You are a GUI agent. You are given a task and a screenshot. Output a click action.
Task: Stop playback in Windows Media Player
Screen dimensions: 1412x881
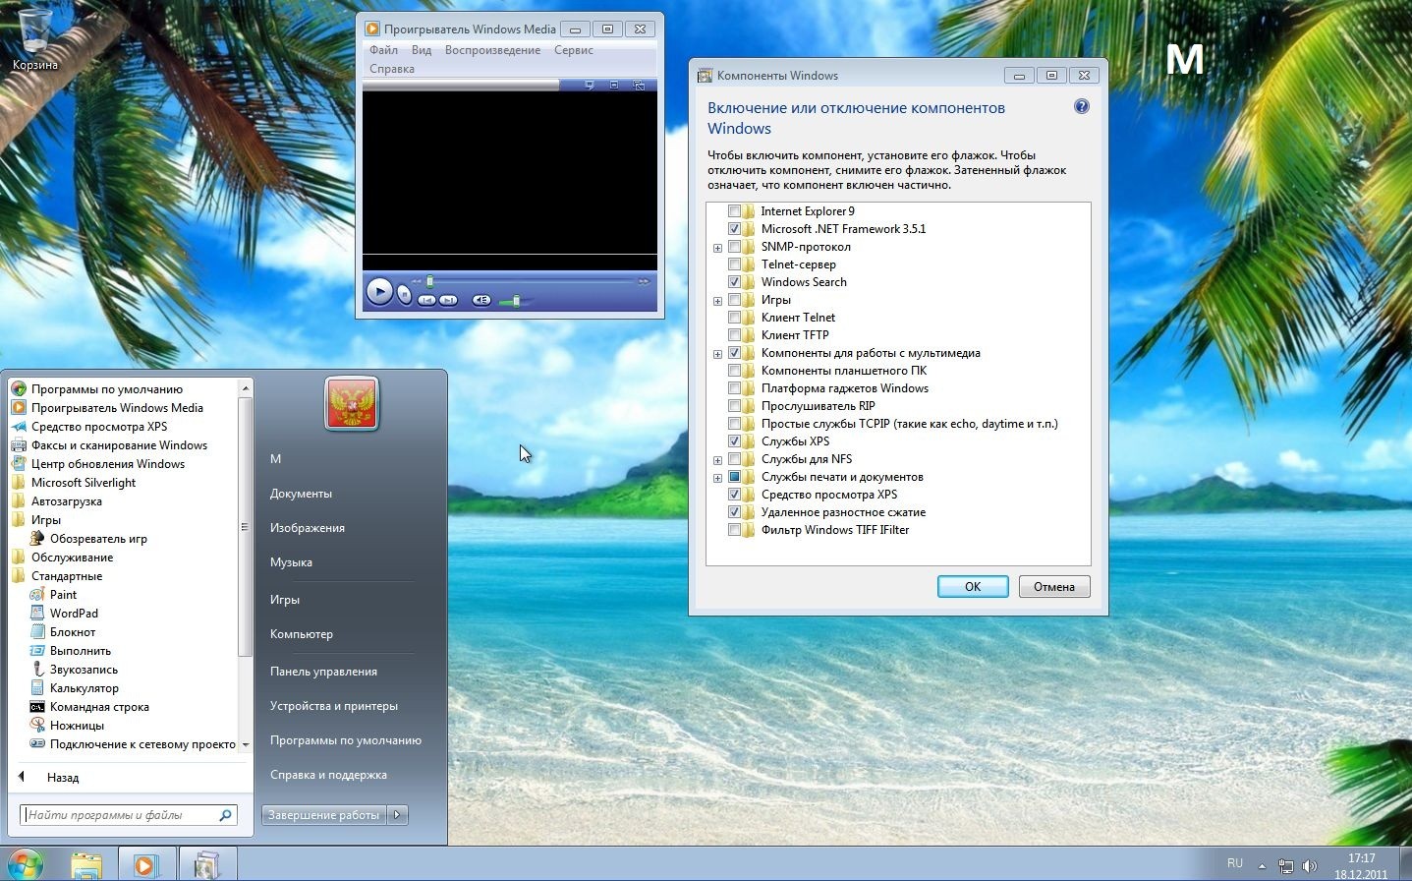[x=405, y=294]
